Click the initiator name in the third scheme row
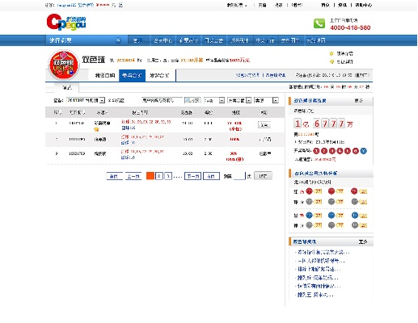Viewport: 418px width, 323px height. (100, 153)
